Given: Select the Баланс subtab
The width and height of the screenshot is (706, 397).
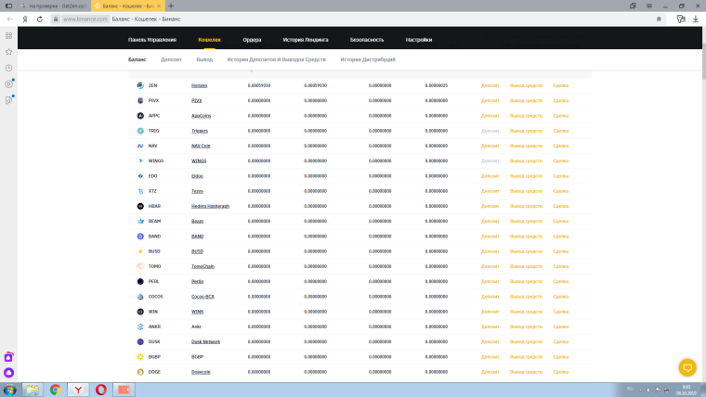Looking at the screenshot, I should [137, 59].
